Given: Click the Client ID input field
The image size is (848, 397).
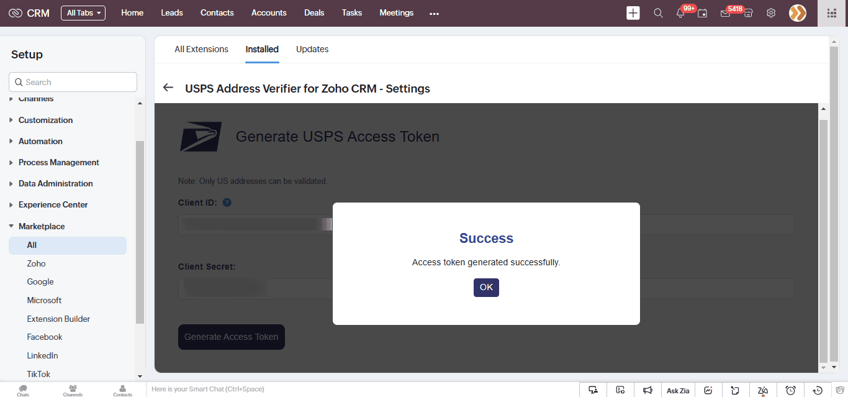Looking at the screenshot, I should click(486, 225).
